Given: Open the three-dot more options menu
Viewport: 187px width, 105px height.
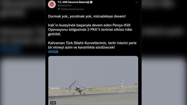Looking at the screenshot, I should [137, 2].
